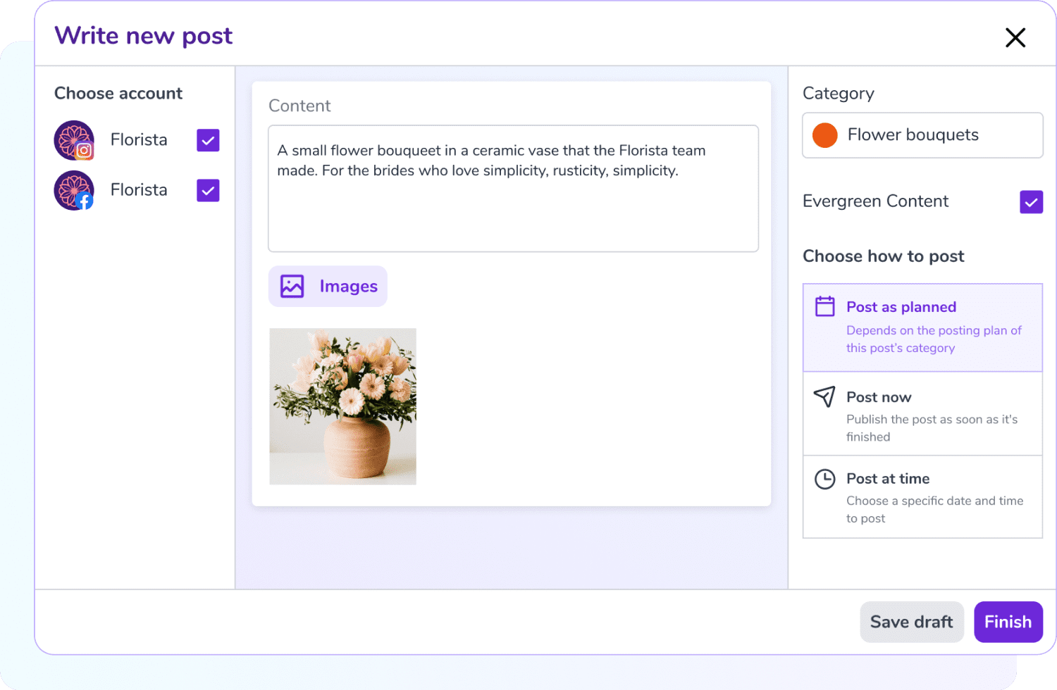The width and height of the screenshot is (1057, 690).
Task: Save the post as draft
Action: tap(912, 622)
